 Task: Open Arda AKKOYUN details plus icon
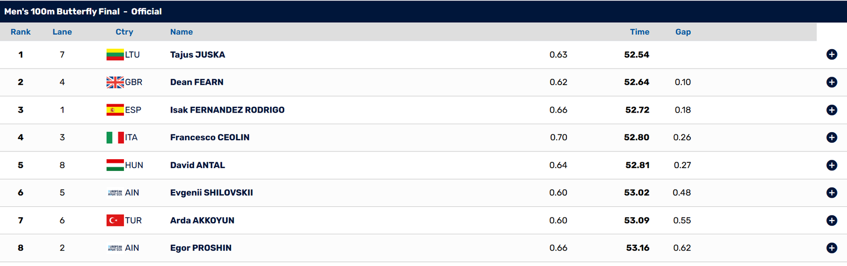(x=832, y=221)
